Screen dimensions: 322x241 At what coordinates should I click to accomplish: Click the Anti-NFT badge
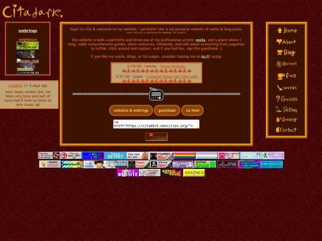(71, 155)
